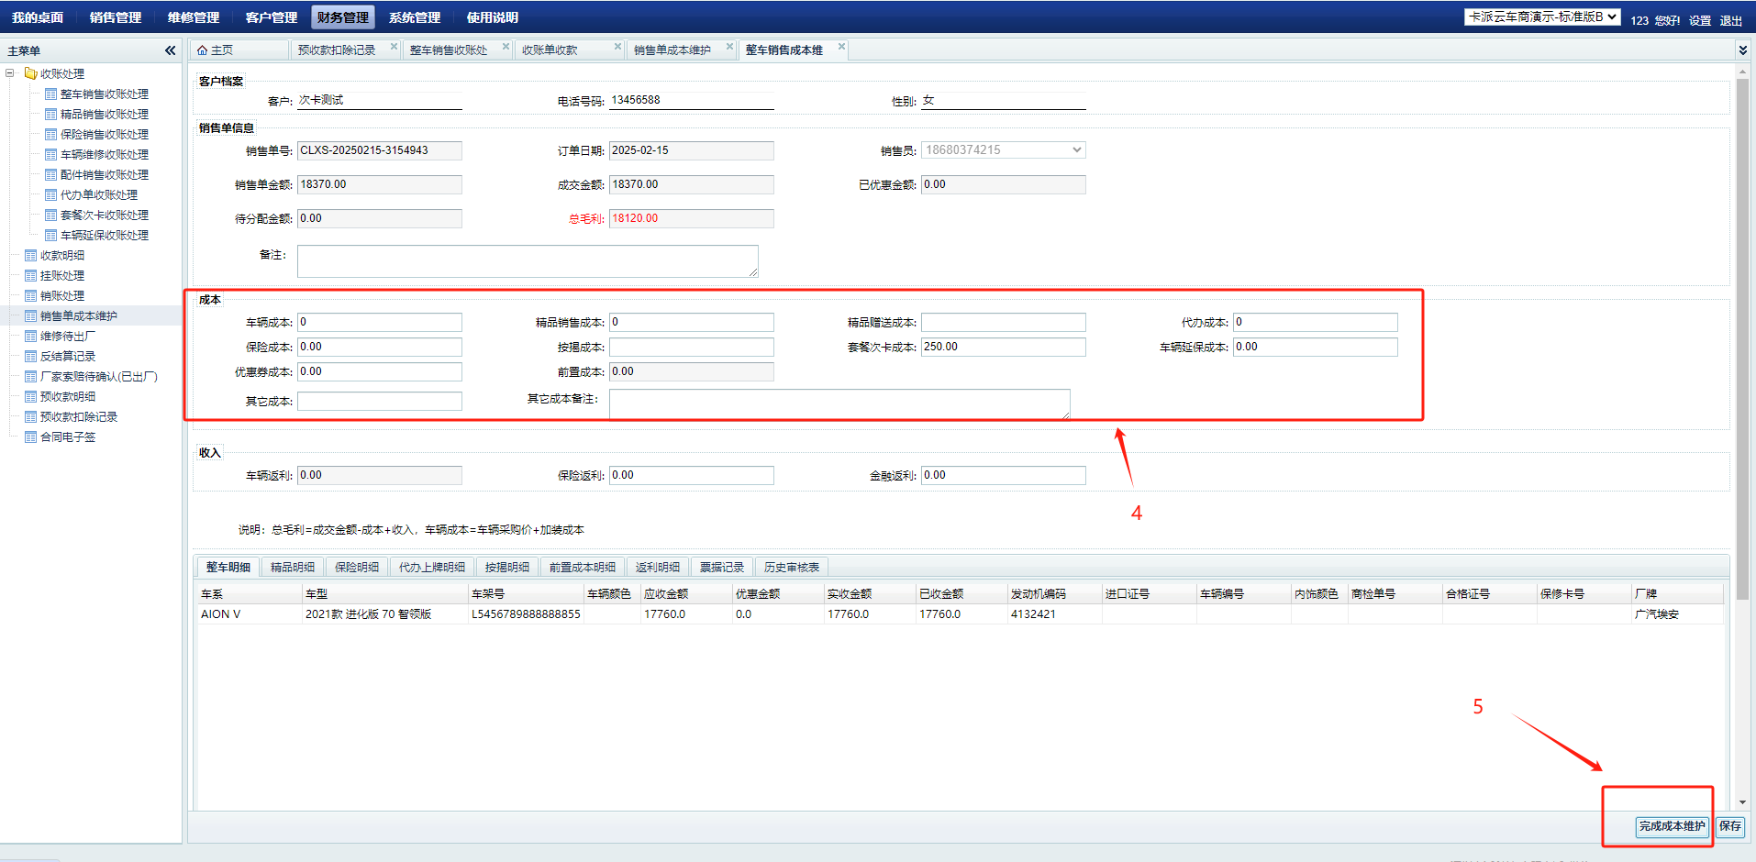Open the 销售员 dropdown
The width and height of the screenshot is (1756, 862).
coord(1076,150)
